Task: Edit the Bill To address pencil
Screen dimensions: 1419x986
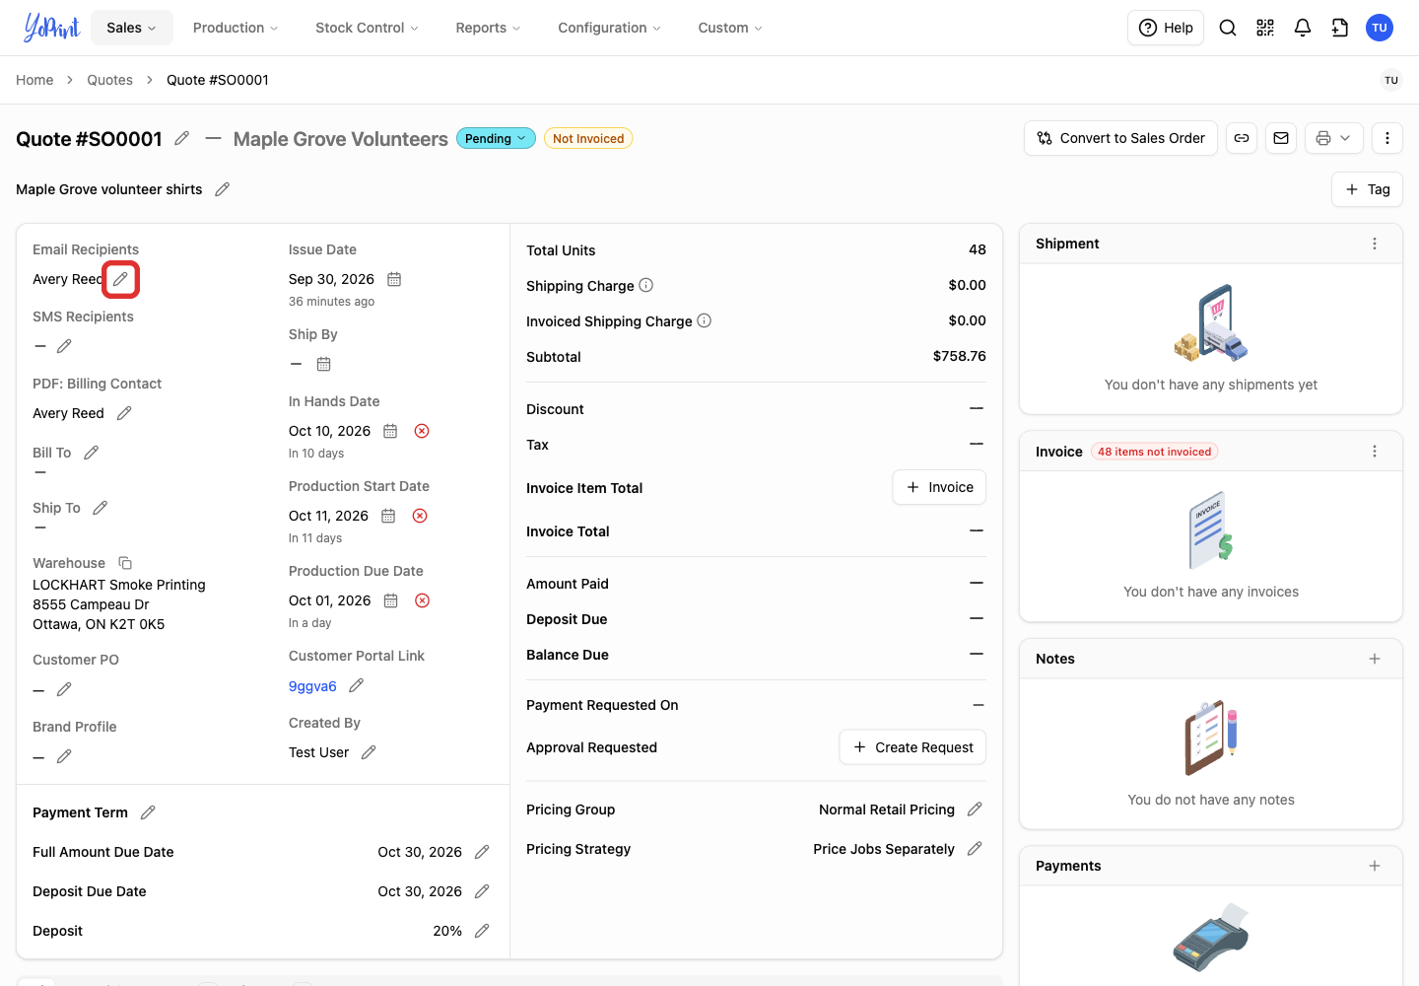Action: click(x=92, y=453)
